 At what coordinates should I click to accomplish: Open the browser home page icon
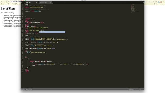click(x=9, y=2)
